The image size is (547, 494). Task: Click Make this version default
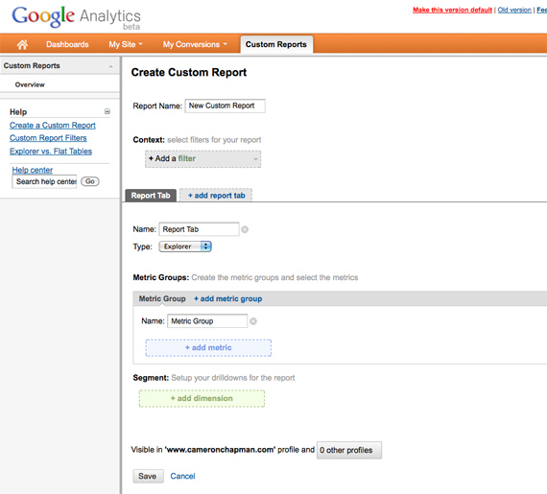coord(452,10)
